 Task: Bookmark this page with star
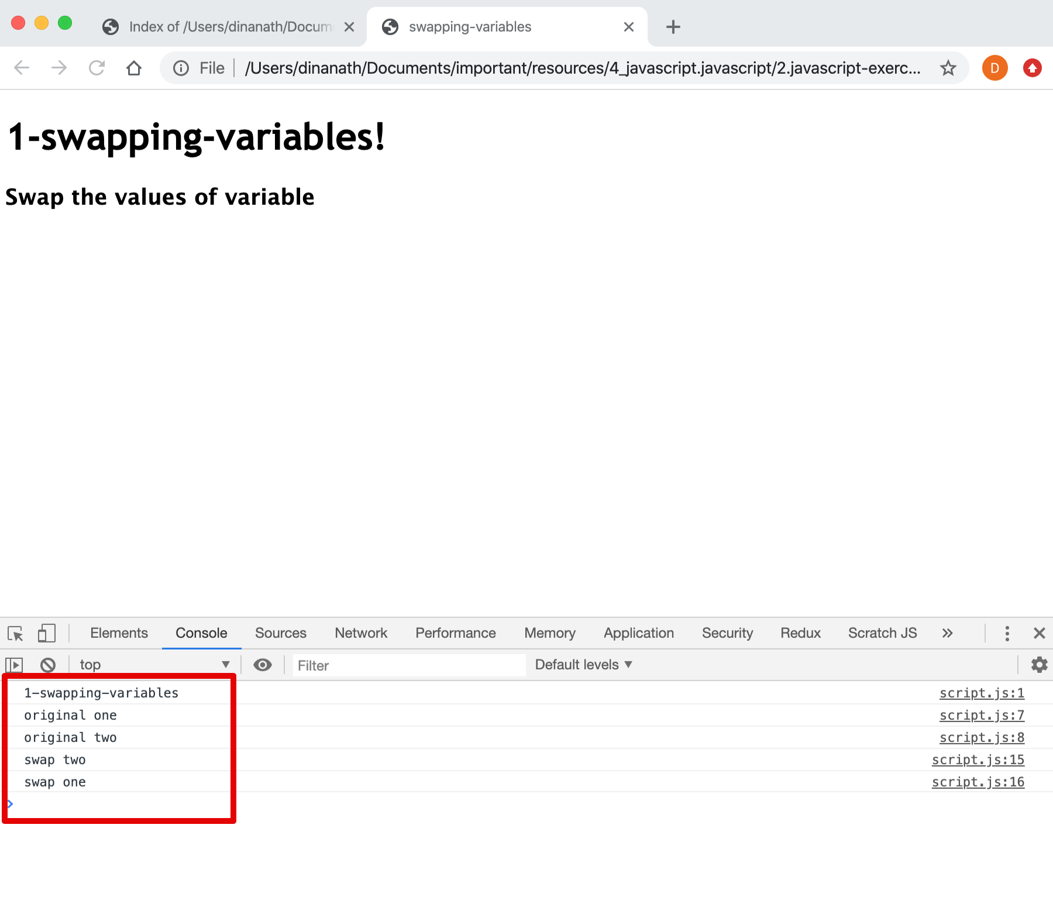948,68
